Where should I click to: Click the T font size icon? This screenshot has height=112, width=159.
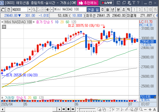(134, 3)
